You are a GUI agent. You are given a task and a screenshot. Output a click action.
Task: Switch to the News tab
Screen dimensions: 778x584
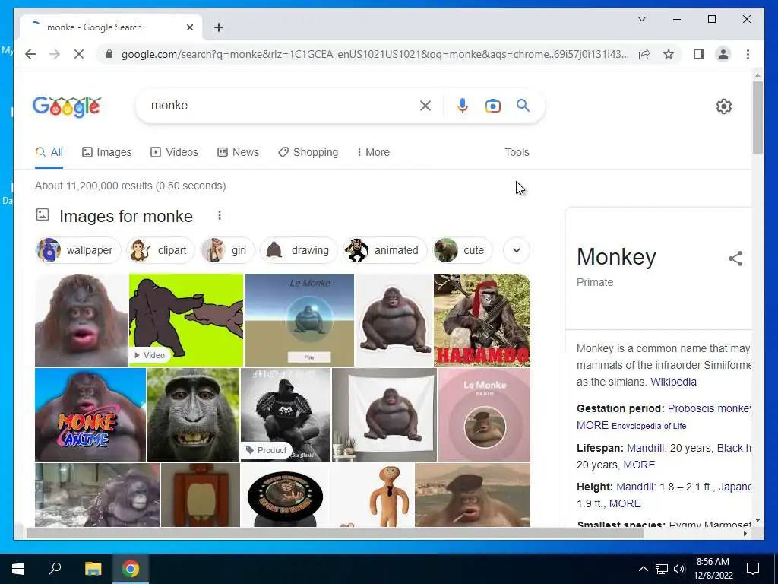(238, 152)
